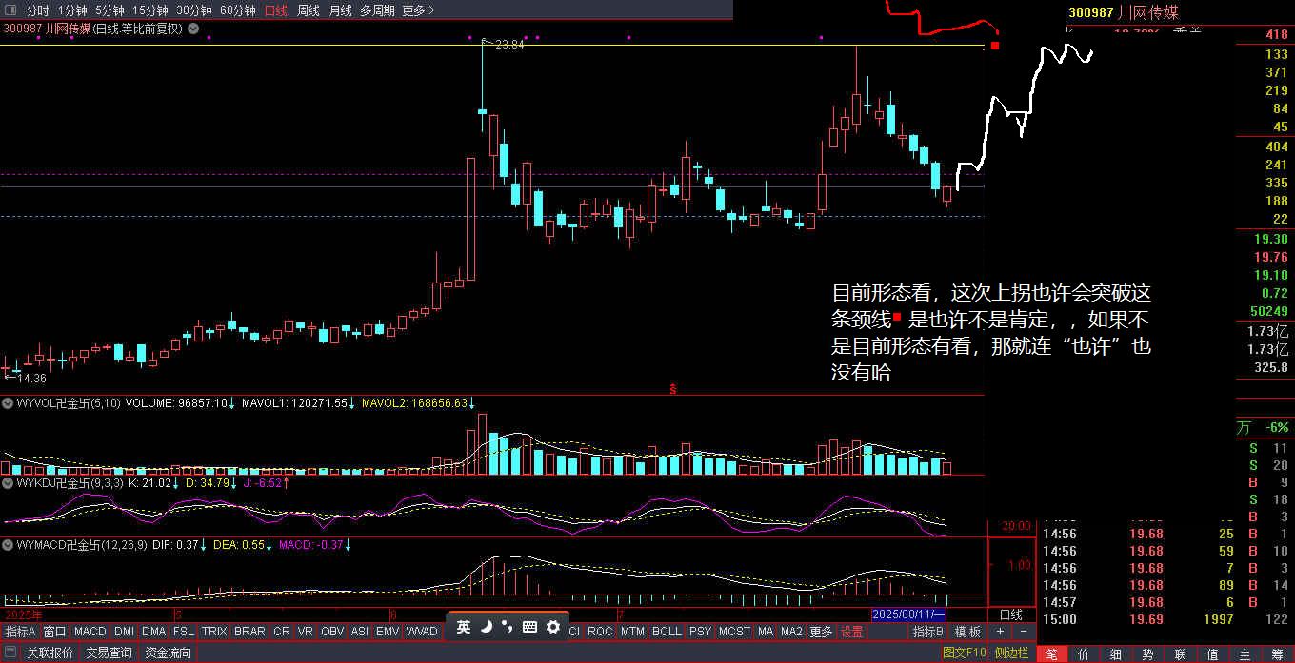
Task: Apply the MTM indicator
Action: (x=632, y=632)
